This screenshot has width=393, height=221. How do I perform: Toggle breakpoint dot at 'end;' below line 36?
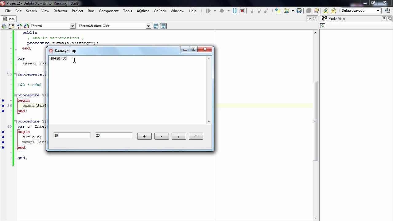coord(3,111)
